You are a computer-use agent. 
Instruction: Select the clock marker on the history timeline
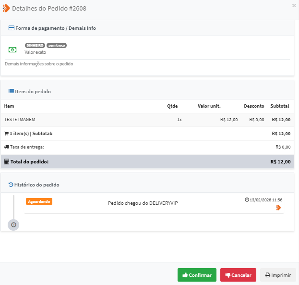(x=13, y=224)
